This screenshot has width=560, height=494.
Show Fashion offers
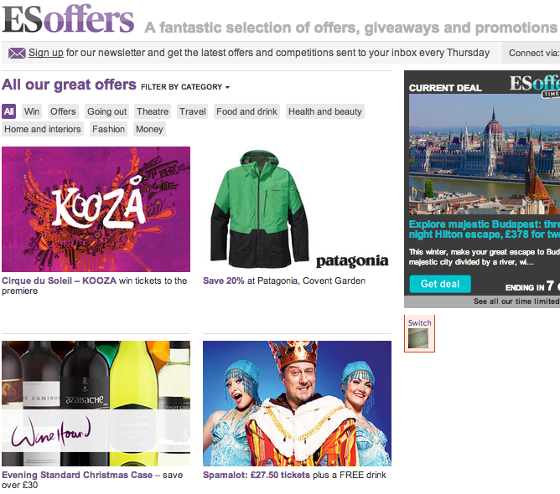pyautogui.click(x=109, y=129)
